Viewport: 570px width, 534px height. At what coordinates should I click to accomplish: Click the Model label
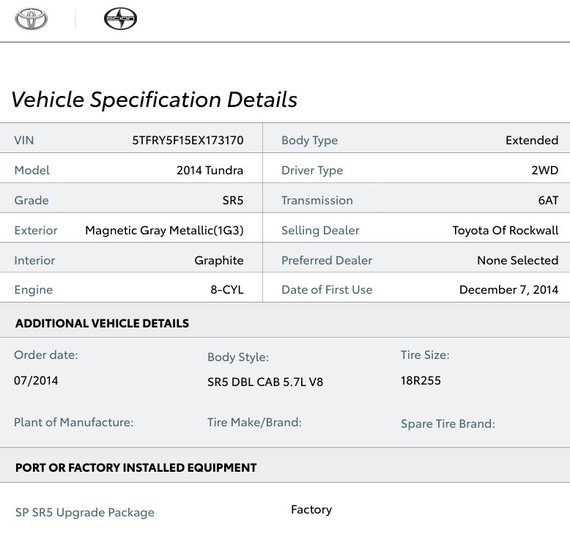32,170
